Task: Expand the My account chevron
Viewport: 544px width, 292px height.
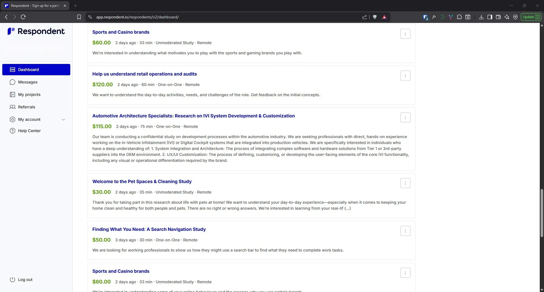Action: click(x=63, y=119)
